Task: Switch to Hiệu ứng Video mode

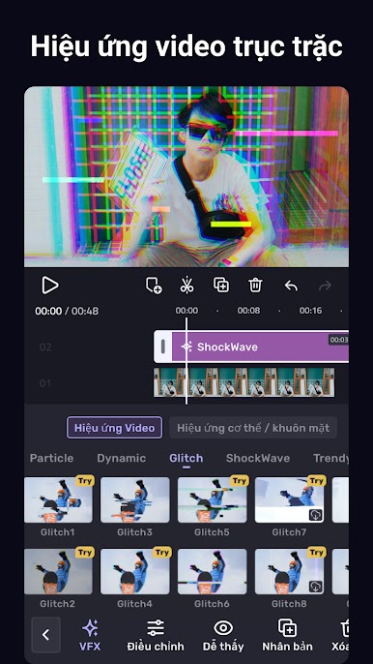Action: pyautogui.click(x=114, y=428)
